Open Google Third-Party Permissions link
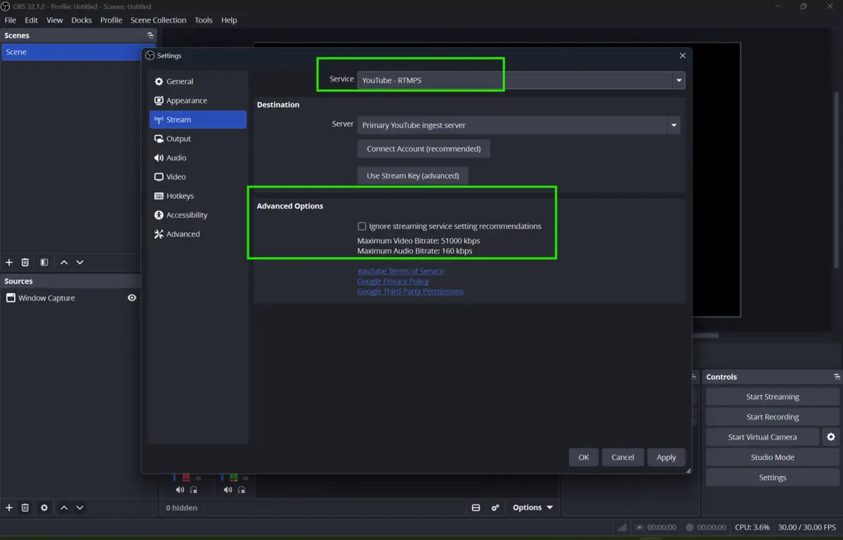 (410, 291)
